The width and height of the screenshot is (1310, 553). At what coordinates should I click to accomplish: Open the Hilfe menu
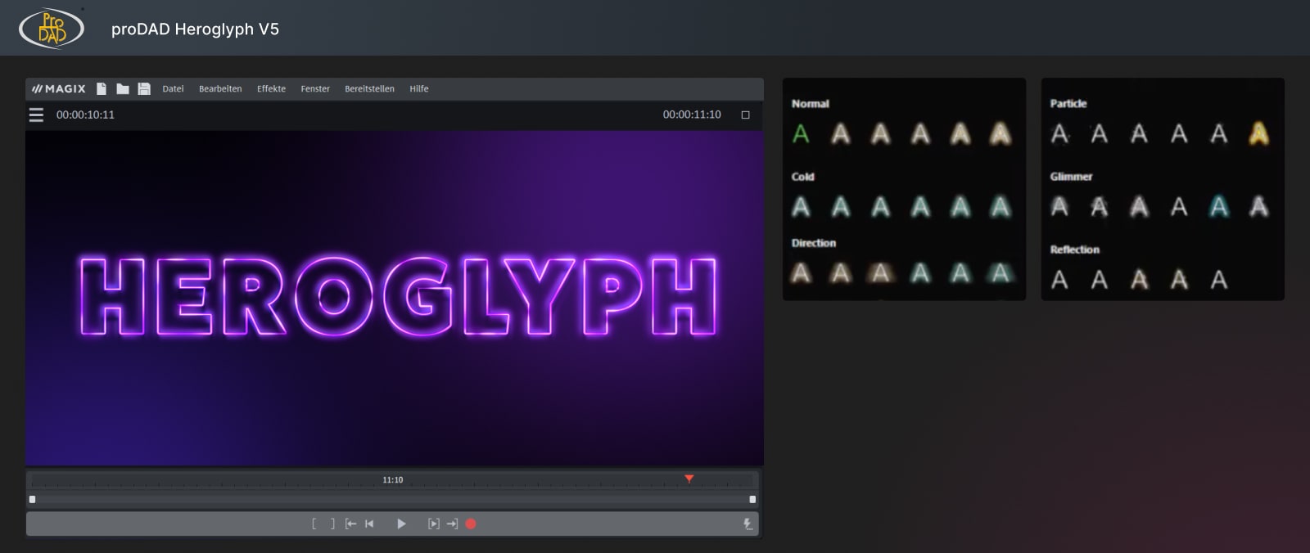point(419,88)
